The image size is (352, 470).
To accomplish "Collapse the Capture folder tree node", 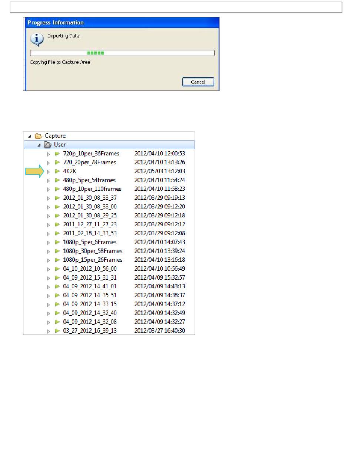I will point(30,136).
